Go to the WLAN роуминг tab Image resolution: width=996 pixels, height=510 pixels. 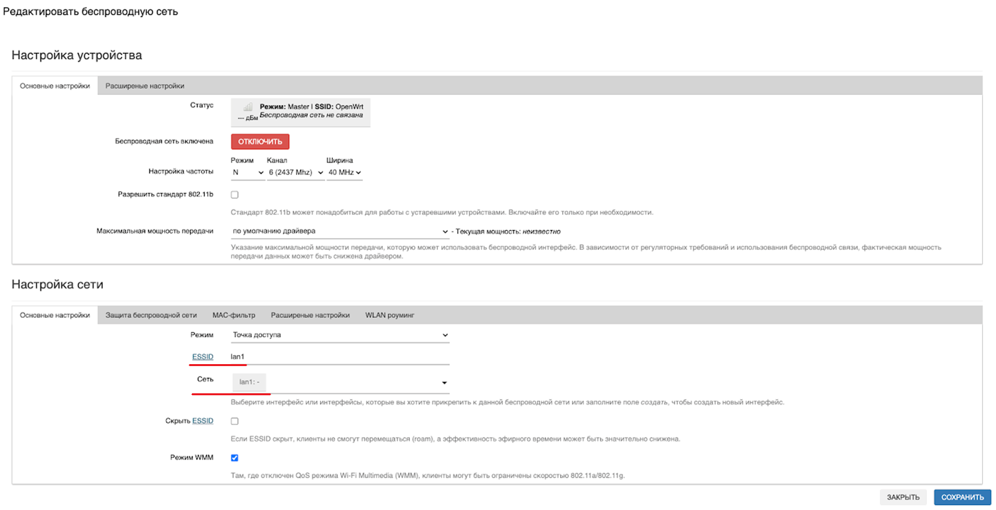coord(390,315)
